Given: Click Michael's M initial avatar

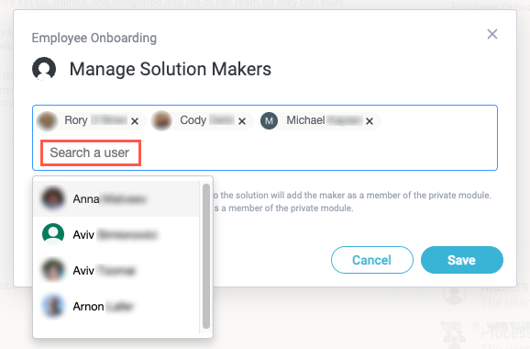Looking at the screenshot, I should pos(269,121).
